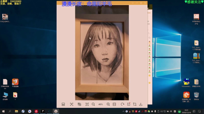Open the clock showing 2020/12/18
The width and height of the screenshot is (204, 114).
coord(186,111)
